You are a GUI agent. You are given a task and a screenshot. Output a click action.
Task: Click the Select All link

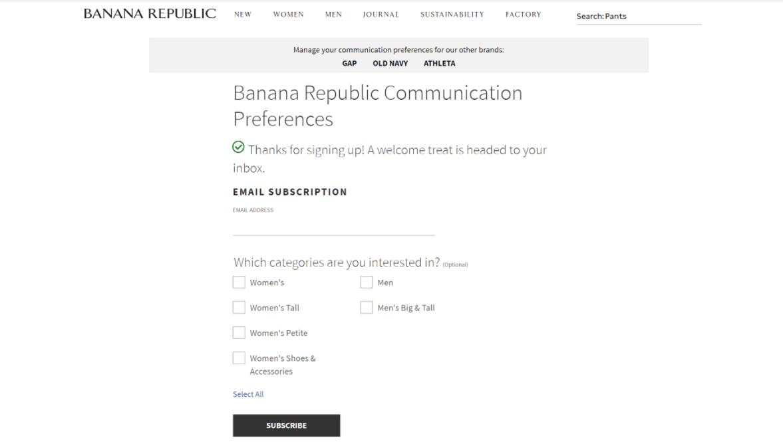pos(248,394)
